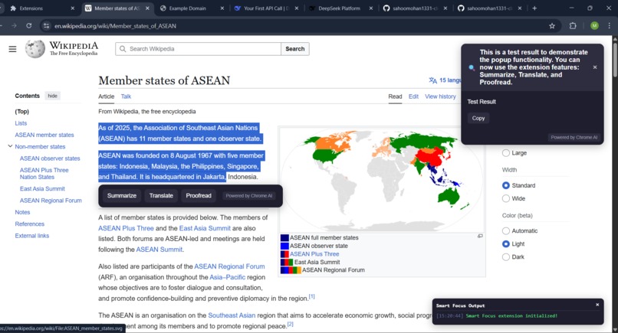This screenshot has height=333, width=618.
Task: Select the Standard width option
Action: coord(506,185)
